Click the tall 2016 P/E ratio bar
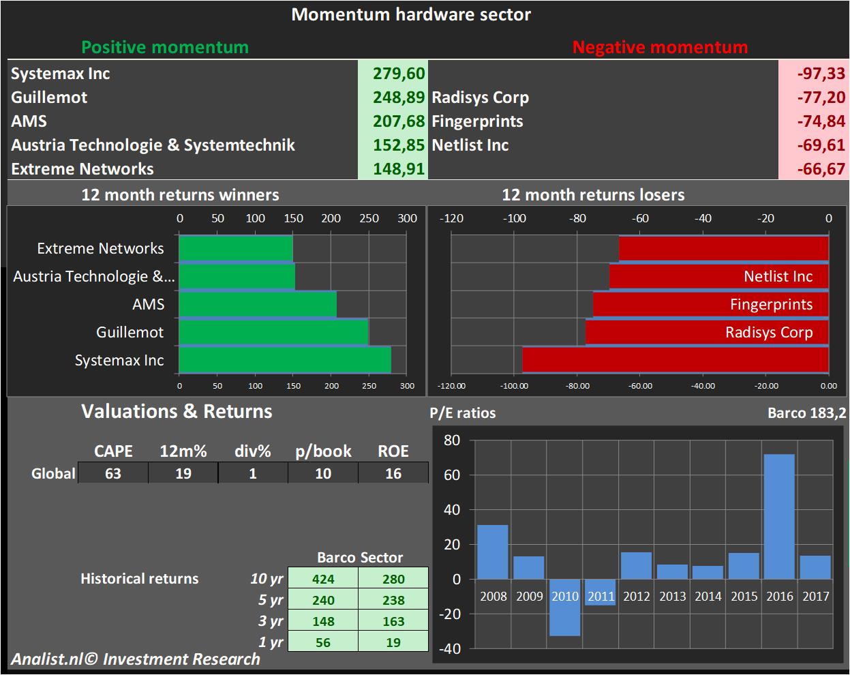850x675 pixels. coord(780,516)
